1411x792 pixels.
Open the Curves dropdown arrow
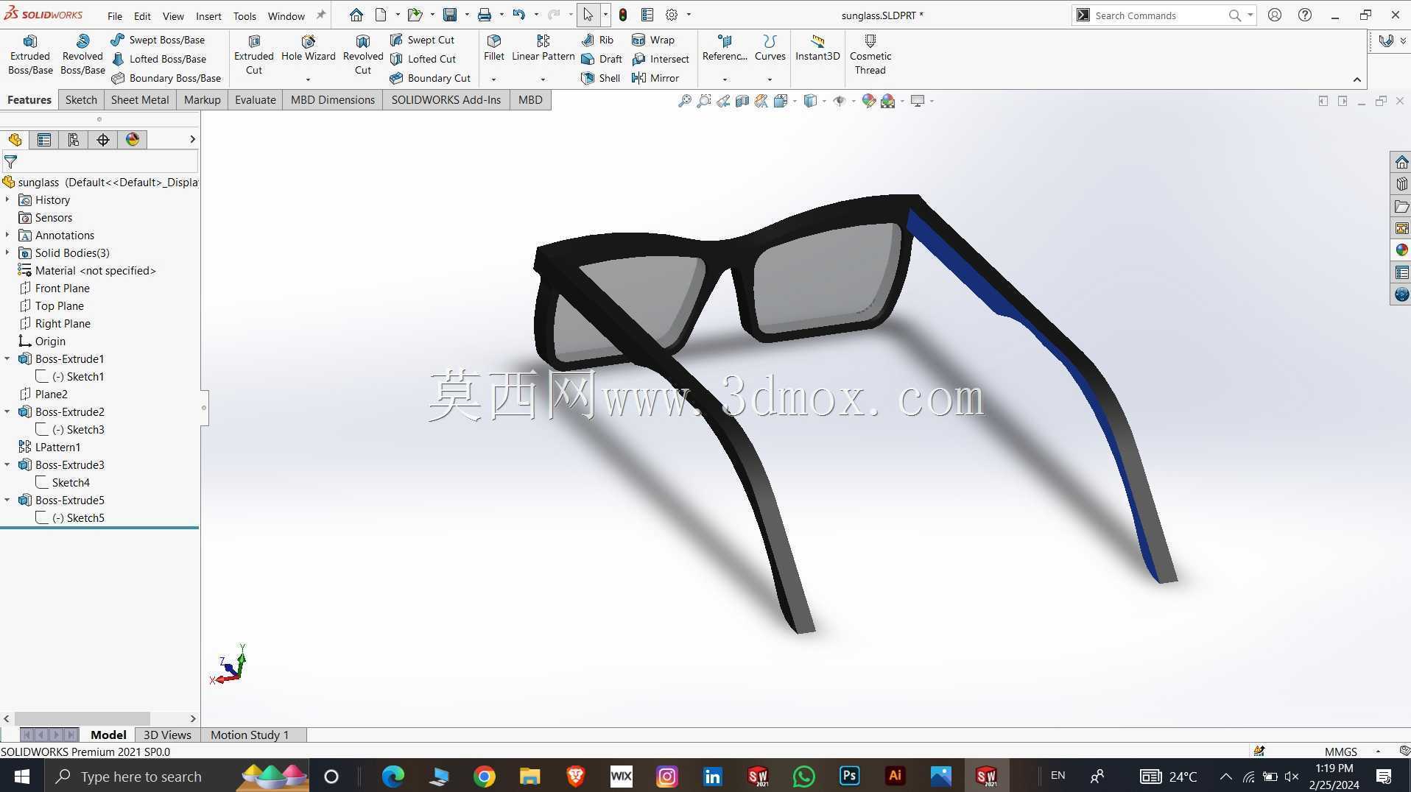[770, 79]
